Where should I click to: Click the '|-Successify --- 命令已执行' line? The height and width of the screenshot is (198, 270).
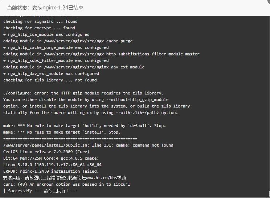40,191
